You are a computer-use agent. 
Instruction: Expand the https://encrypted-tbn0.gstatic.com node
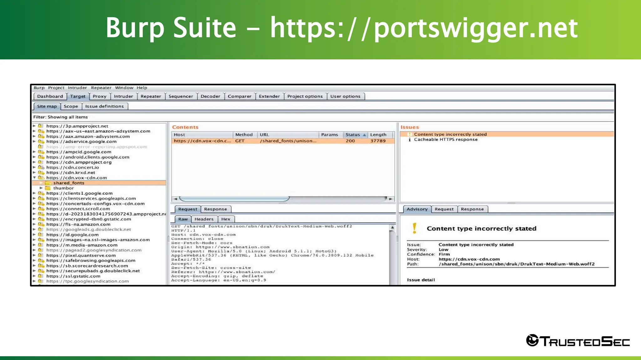pyautogui.click(x=34, y=219)
